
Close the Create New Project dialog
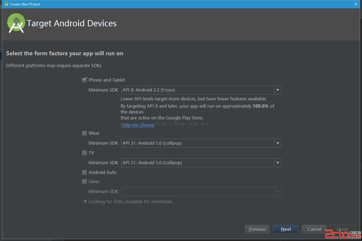356,4
